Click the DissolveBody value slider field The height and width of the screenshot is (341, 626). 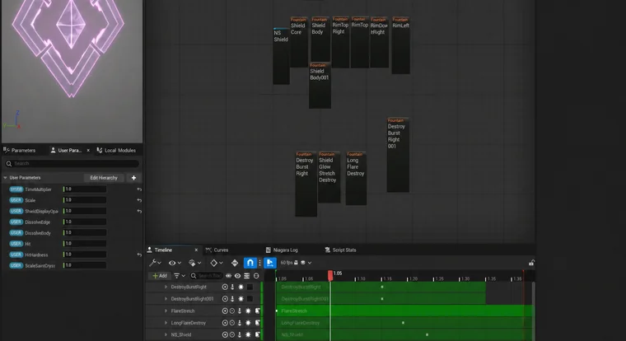85,232
